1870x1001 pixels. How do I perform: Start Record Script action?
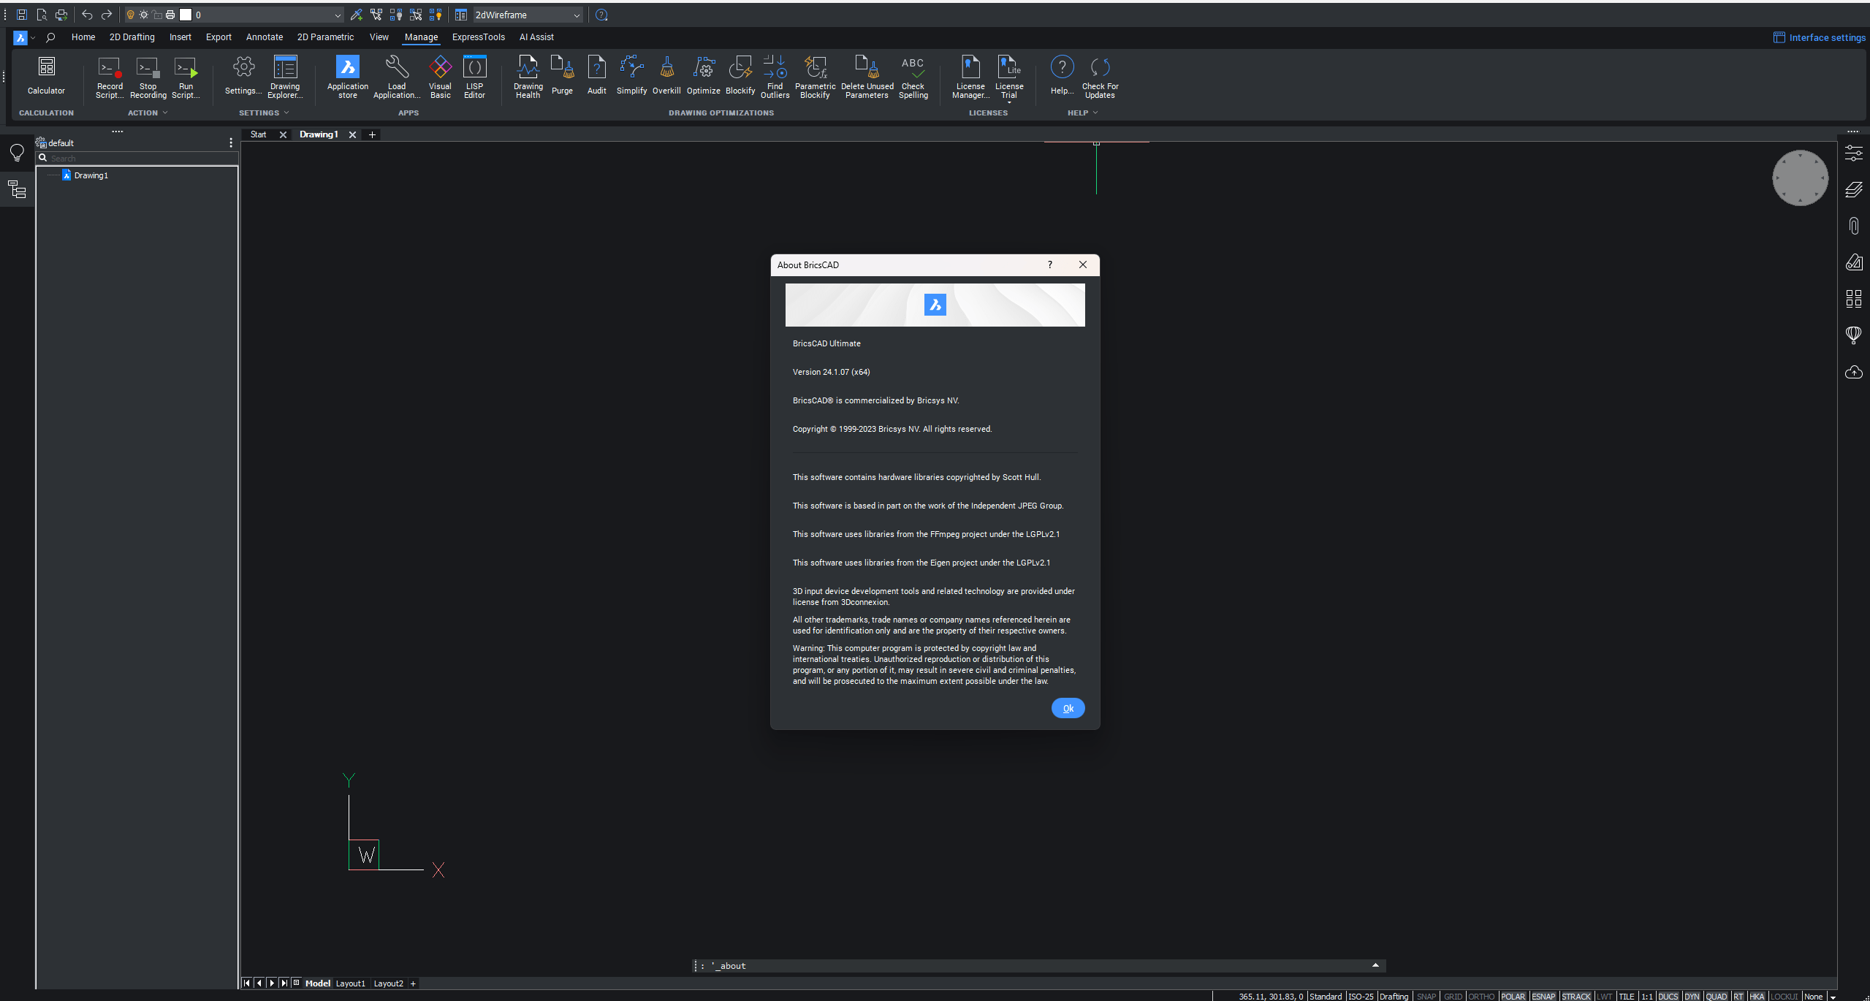[x=110, y=77]
